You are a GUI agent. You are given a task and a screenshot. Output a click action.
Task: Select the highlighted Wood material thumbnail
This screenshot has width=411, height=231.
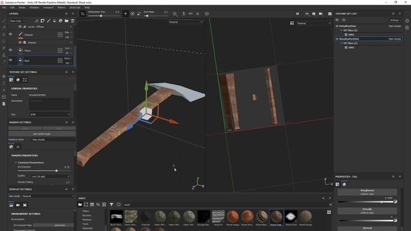click(276, 218)
